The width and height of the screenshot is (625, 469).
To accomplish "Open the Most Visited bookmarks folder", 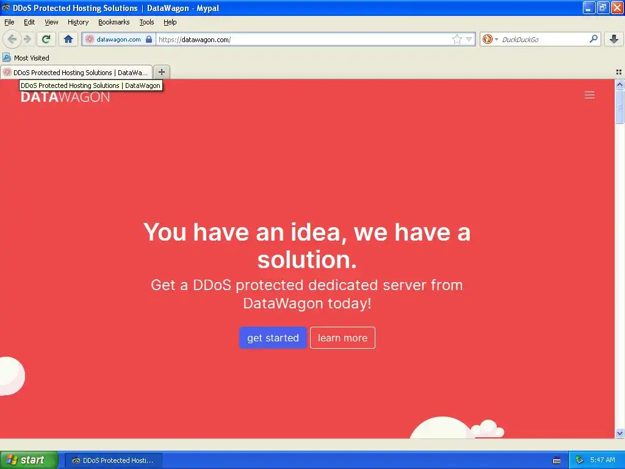I will coord(26,58).
